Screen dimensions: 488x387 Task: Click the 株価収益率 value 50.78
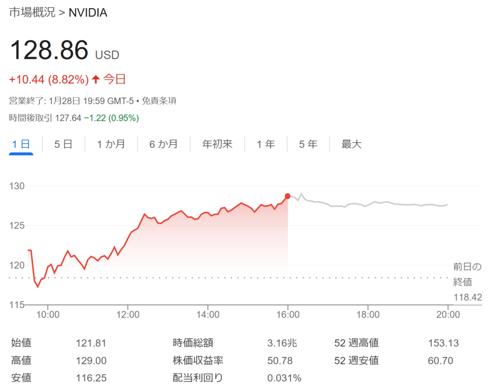(x=280, y=360)
